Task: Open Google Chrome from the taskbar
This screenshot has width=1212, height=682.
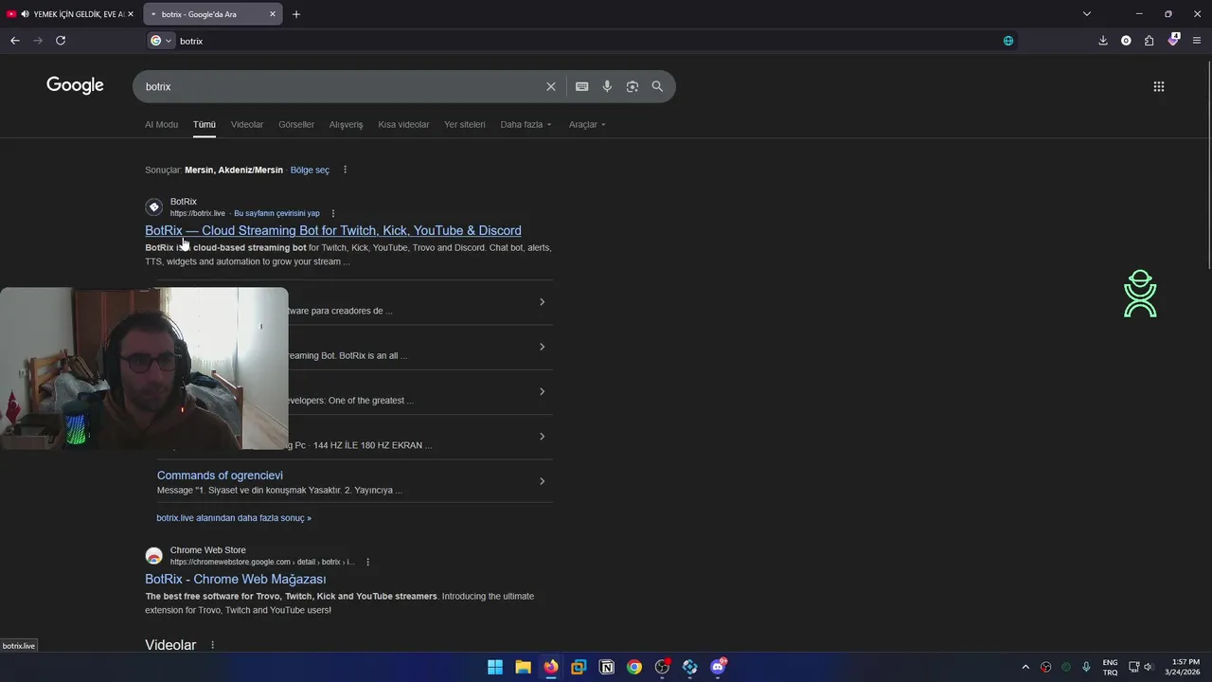Action: click(634, 667)
